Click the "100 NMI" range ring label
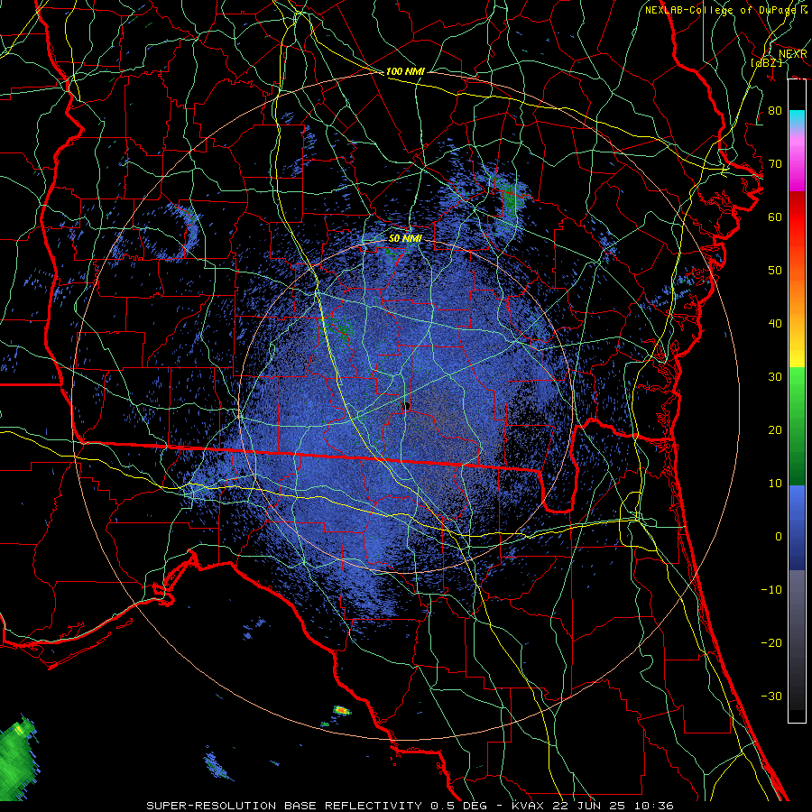Screen dimensions: 812x812 (405, 71)
